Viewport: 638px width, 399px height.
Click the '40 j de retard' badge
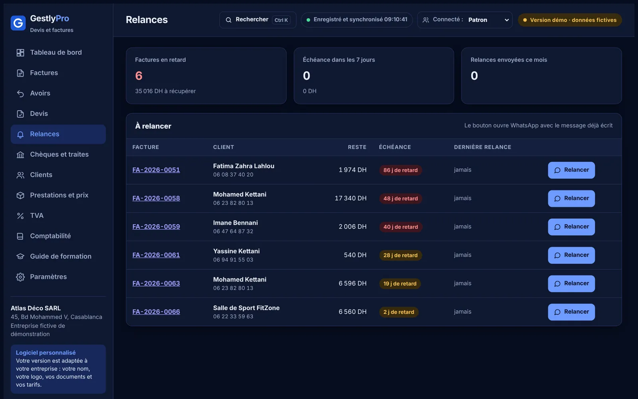pos(400,227)
